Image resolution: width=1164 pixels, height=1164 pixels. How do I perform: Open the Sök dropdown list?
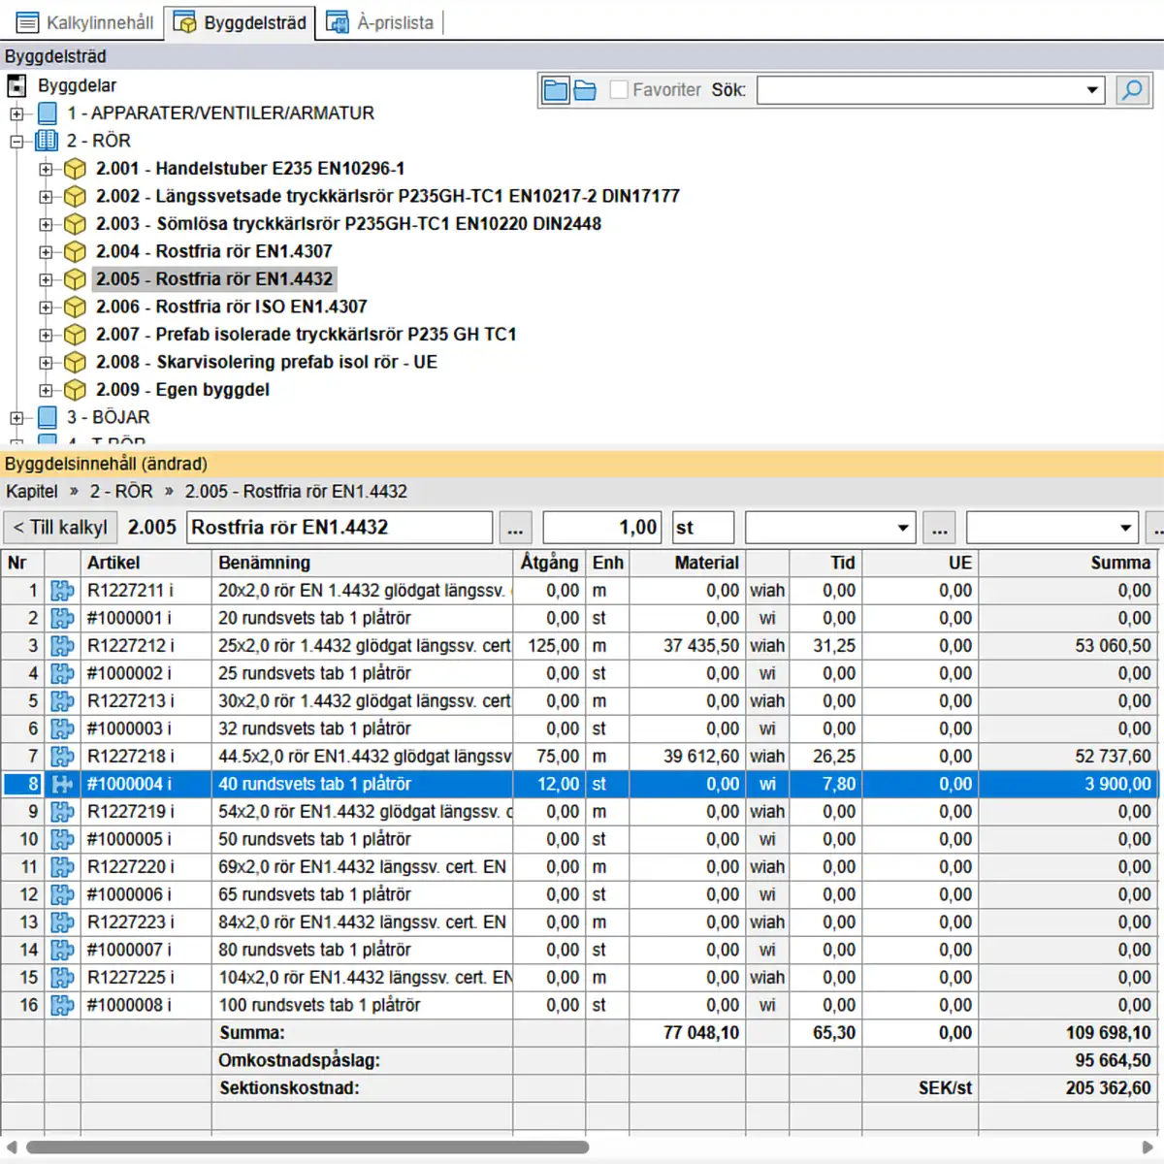point(1092,90)
